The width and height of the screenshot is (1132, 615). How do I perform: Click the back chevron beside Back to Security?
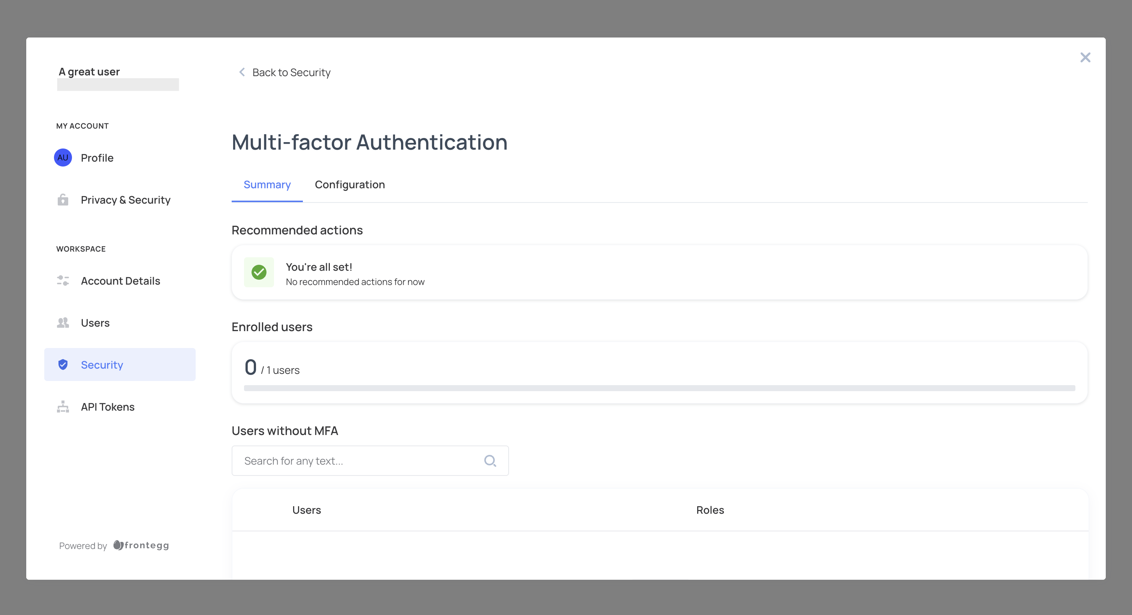pos(242,72)
